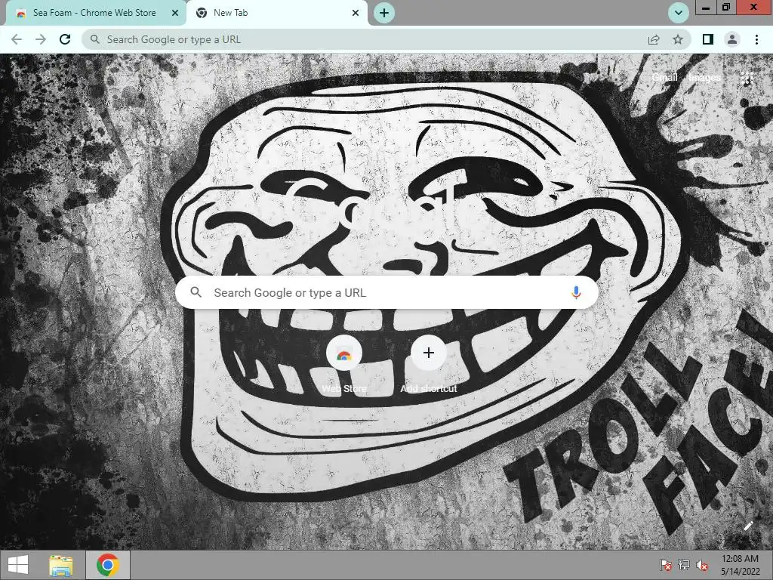Viewport: 773px width, 580px height.
Task: Go forward using the forward arrow
Action: [41, 39]
